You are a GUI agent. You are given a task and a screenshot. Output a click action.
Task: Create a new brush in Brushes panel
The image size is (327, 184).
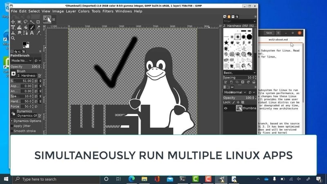click(231, 82)
